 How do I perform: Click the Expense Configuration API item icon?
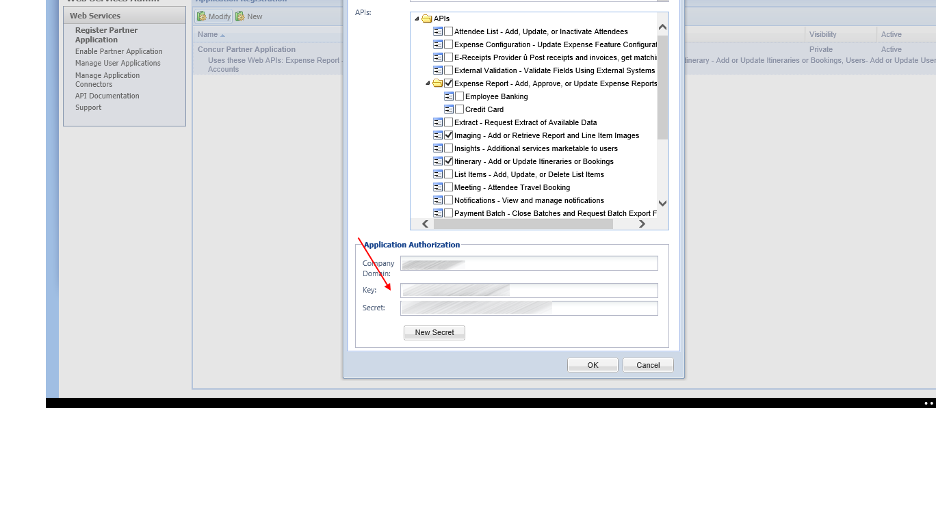[438, 44]
